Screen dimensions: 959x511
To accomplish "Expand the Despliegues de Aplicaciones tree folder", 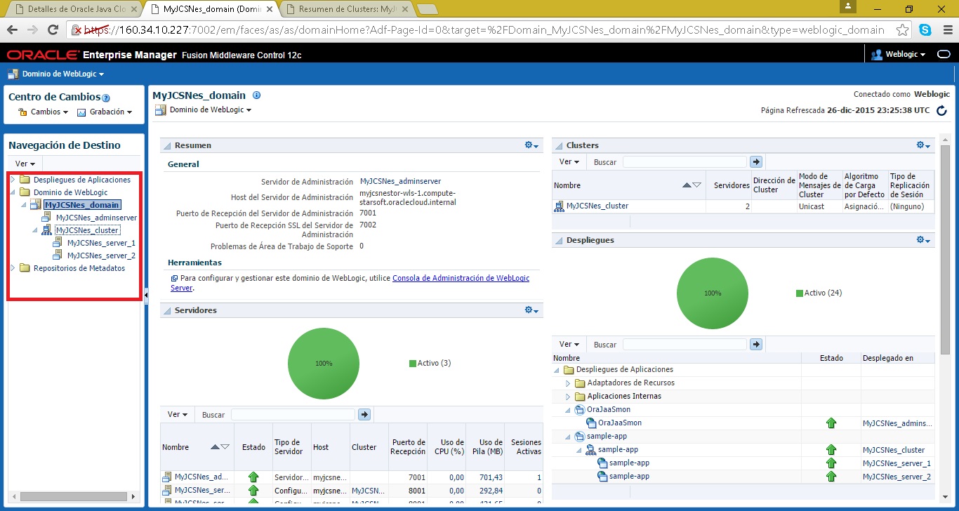I will [x=13, y=180].
